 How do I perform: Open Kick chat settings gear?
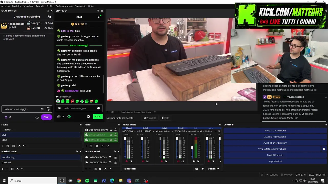point(89,117)
